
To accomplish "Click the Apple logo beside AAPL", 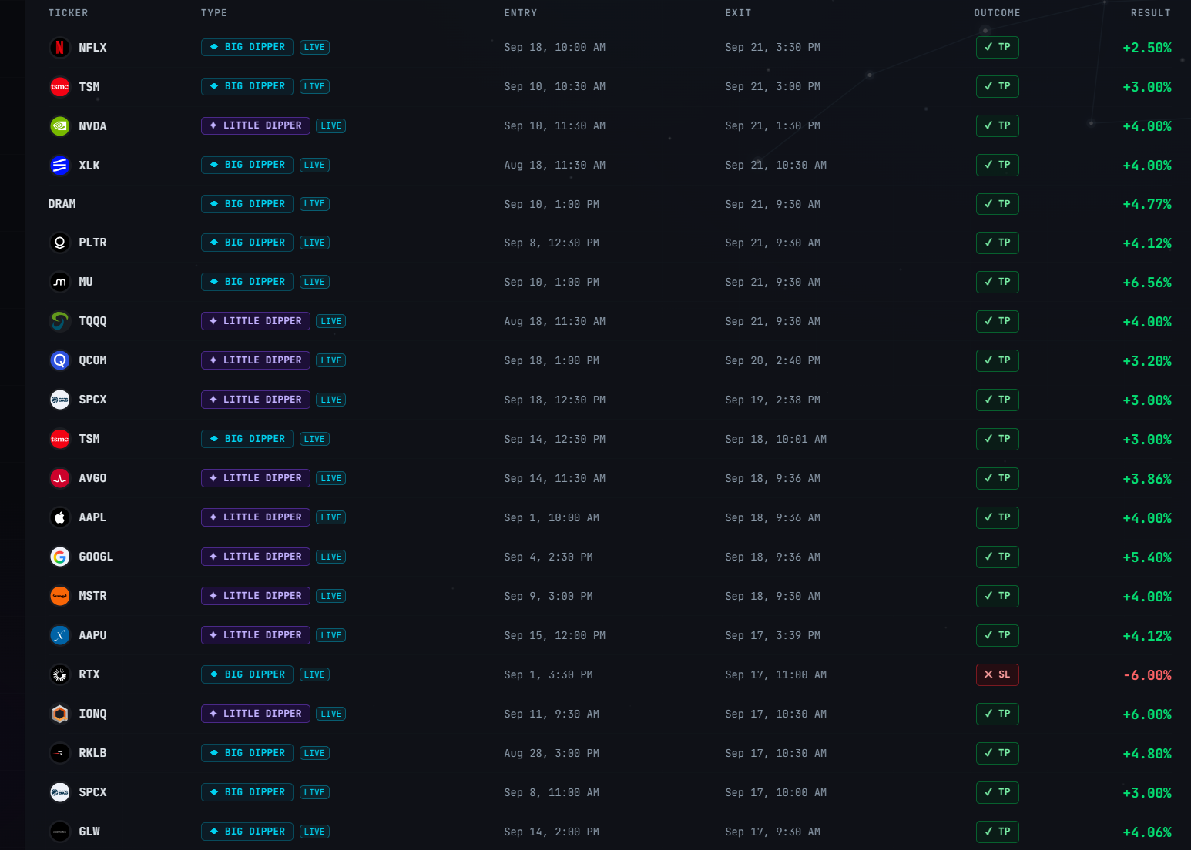I will (x=60, y=517).
